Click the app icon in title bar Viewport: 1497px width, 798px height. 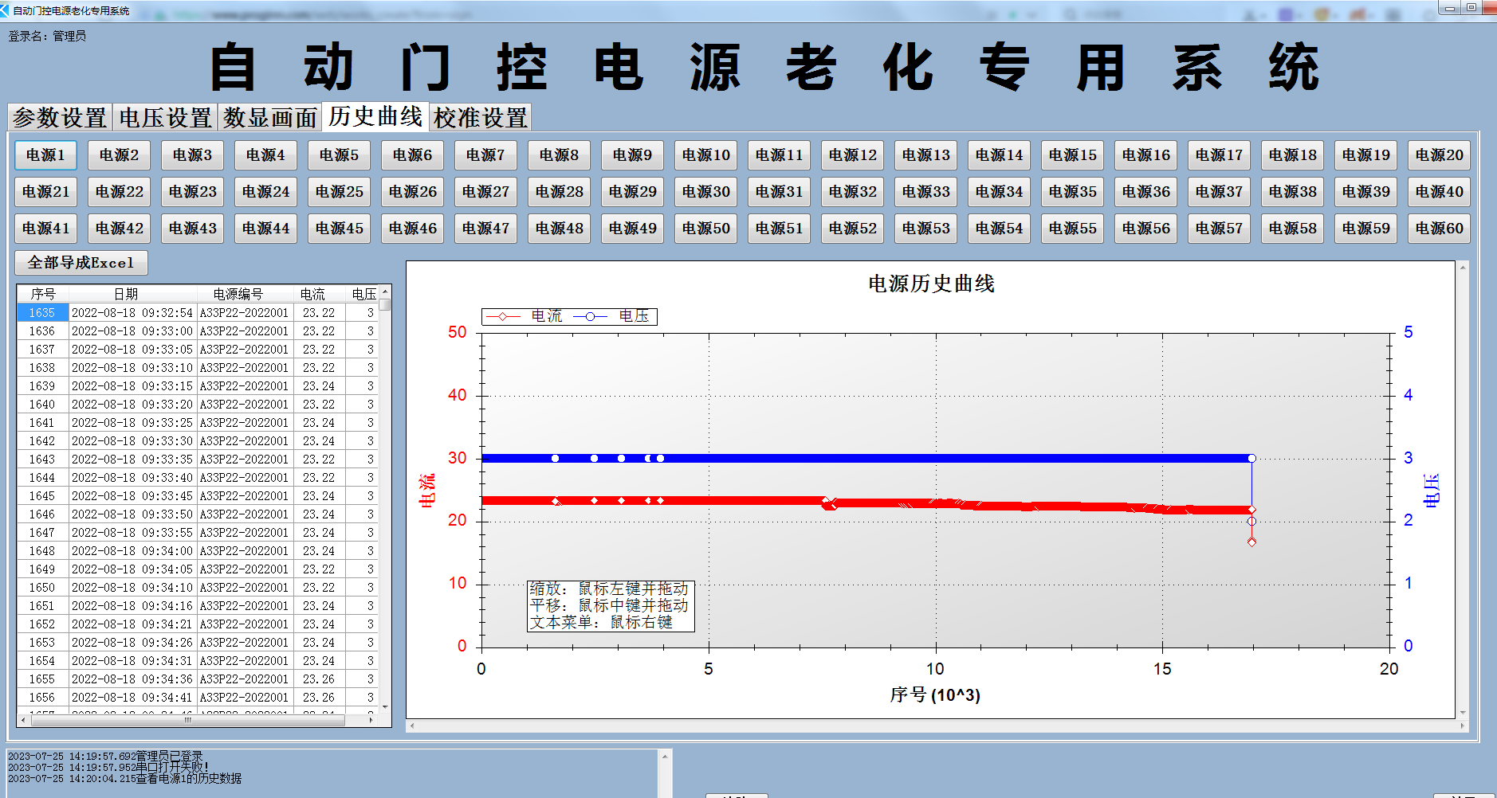click(x=5, y=10)
